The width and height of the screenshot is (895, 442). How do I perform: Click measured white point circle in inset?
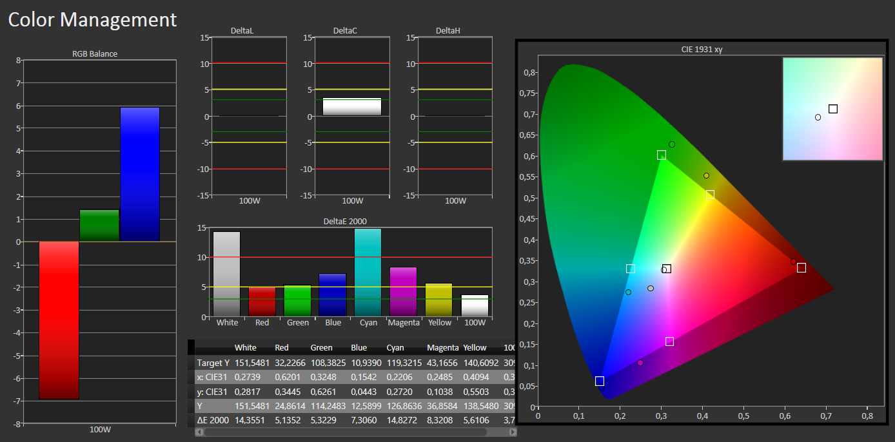818,117
